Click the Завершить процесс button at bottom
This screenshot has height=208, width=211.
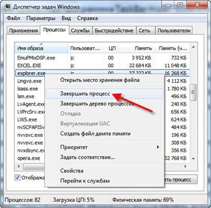coord(180,180)
